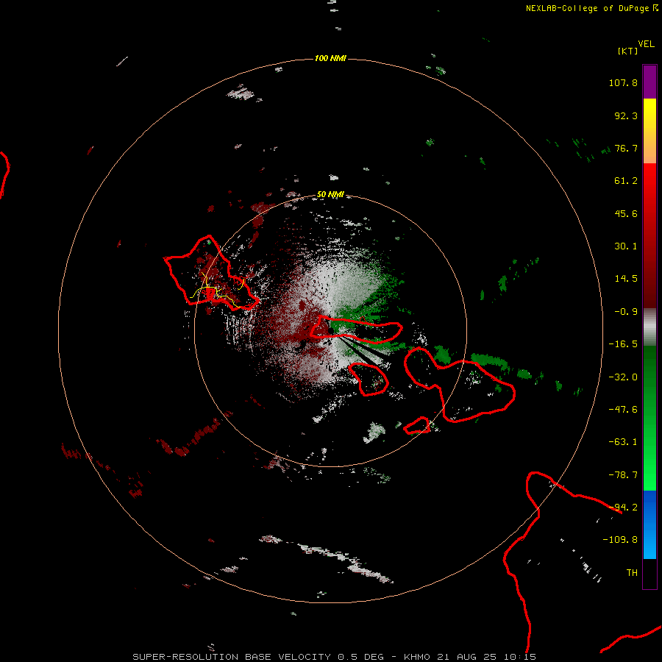Click the 100 NMI range ring label
Screen dimensions: 662x662
[330, 58]
